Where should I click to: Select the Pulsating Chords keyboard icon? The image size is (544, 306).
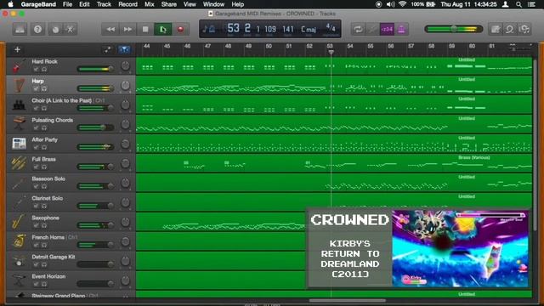click(x=19, y=124)
